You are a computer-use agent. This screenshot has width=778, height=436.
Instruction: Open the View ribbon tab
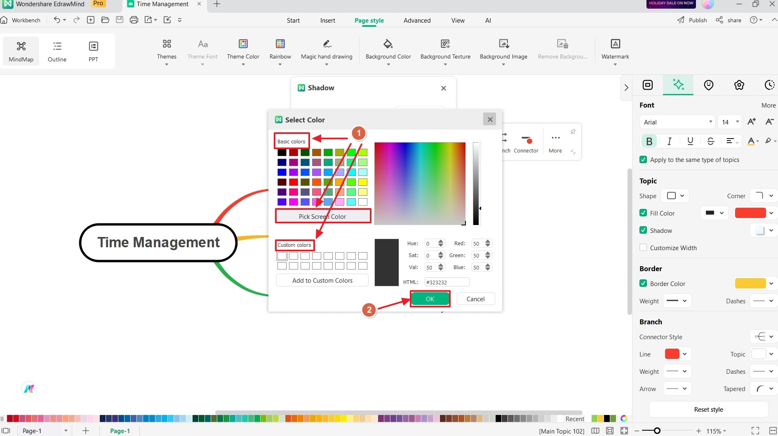[458, 20]
